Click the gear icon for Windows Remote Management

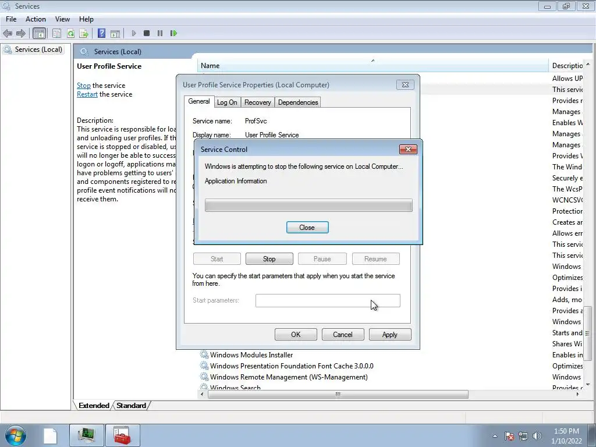204,377
